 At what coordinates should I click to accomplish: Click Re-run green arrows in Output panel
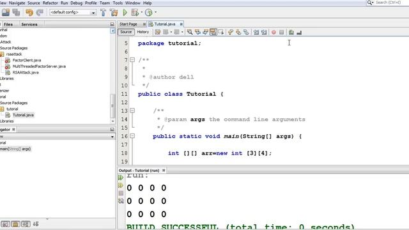point(121,178)
